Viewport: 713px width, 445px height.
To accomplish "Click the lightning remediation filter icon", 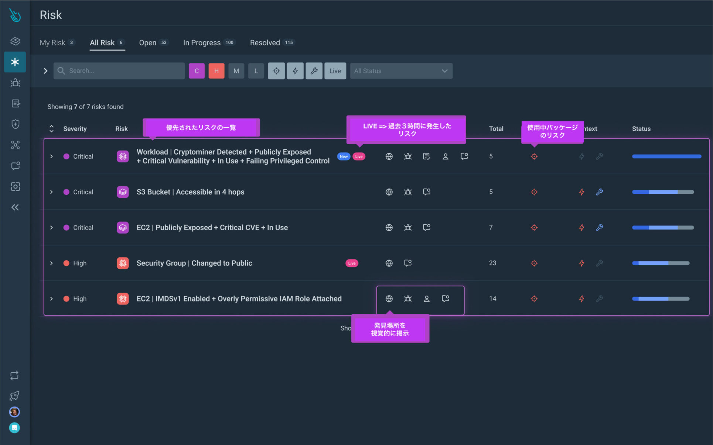I will coord(295,70).
